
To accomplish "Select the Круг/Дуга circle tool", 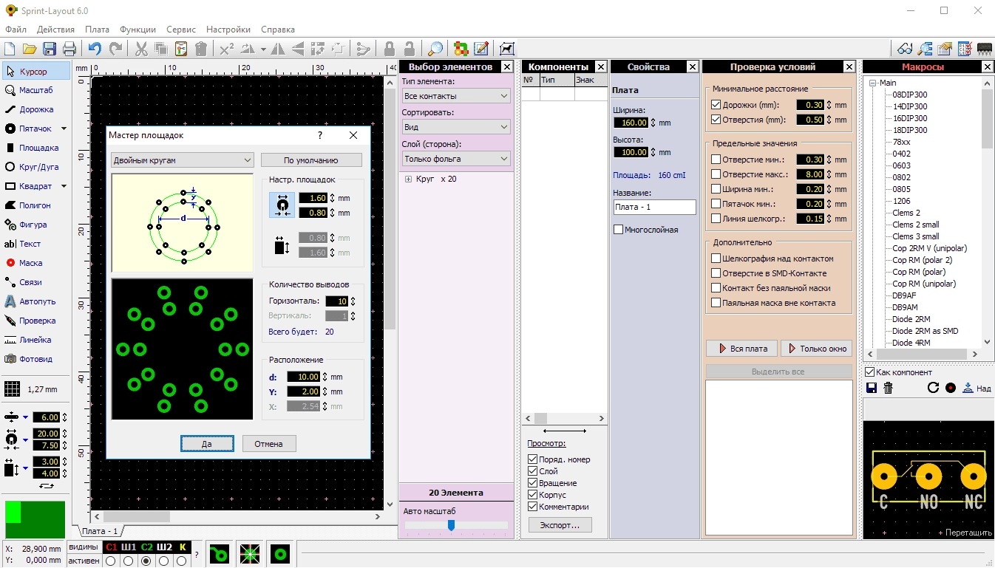I will pos(35,167).
